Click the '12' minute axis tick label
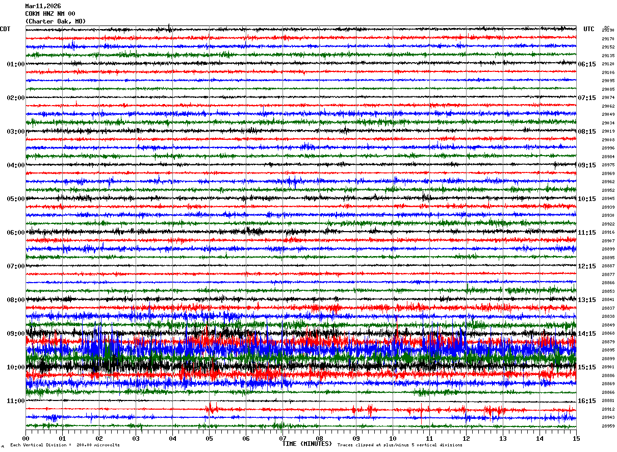The width and height of the screenshot is (617, 452). 466,439
